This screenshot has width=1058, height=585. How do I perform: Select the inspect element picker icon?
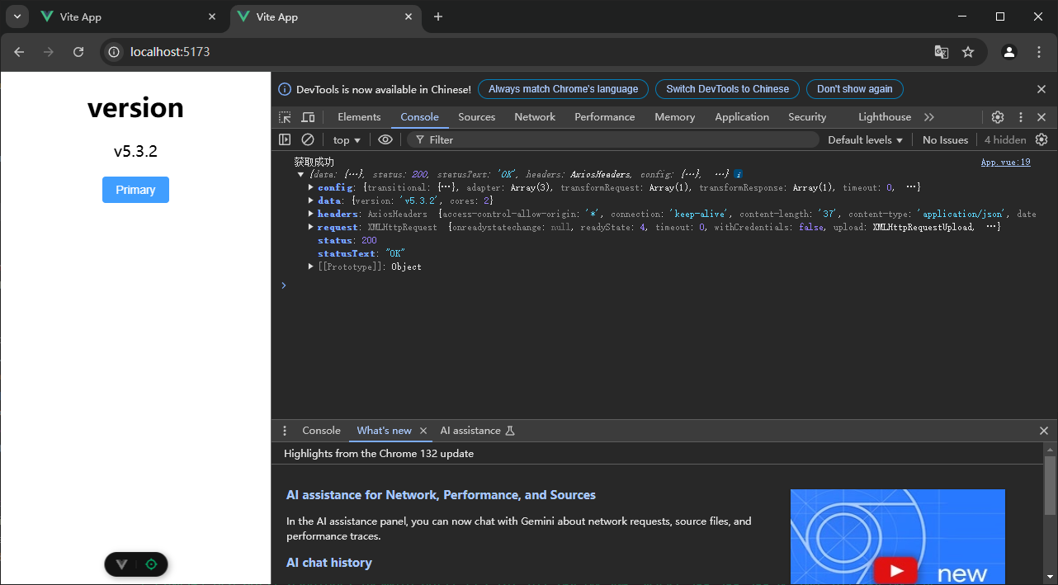click(285, 117)
